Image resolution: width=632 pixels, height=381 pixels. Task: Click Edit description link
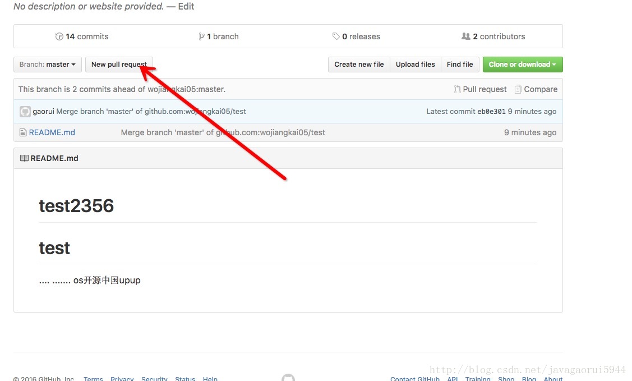pos(186,6)
